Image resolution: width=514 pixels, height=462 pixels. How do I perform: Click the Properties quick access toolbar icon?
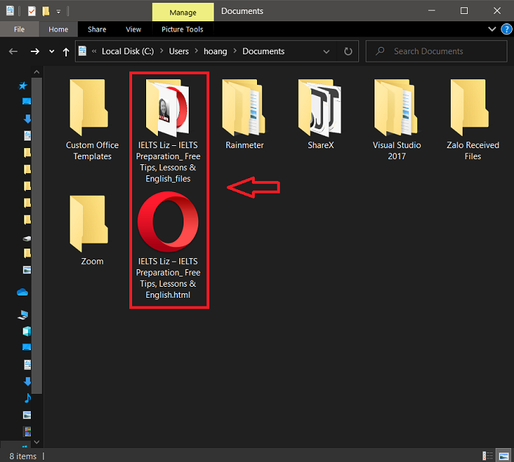(32, 11)
